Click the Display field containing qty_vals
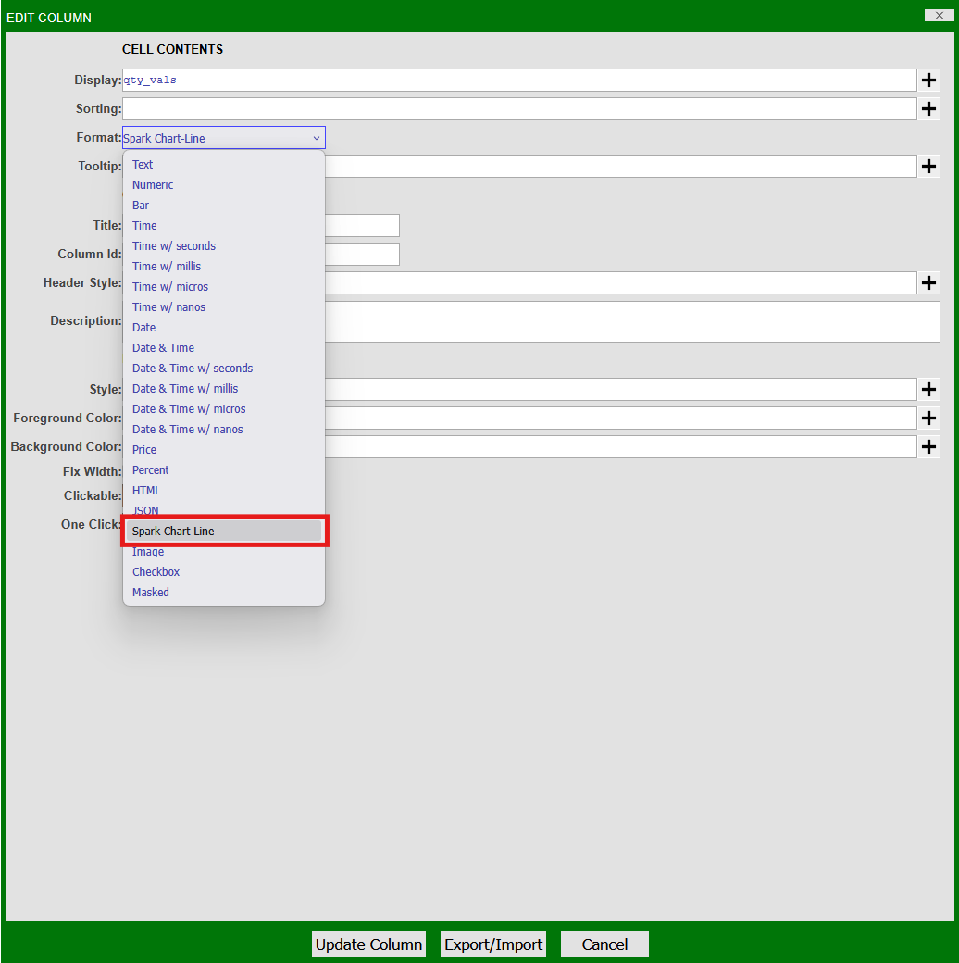The height and width of the screenshot is (963, 959). (518, 81)
